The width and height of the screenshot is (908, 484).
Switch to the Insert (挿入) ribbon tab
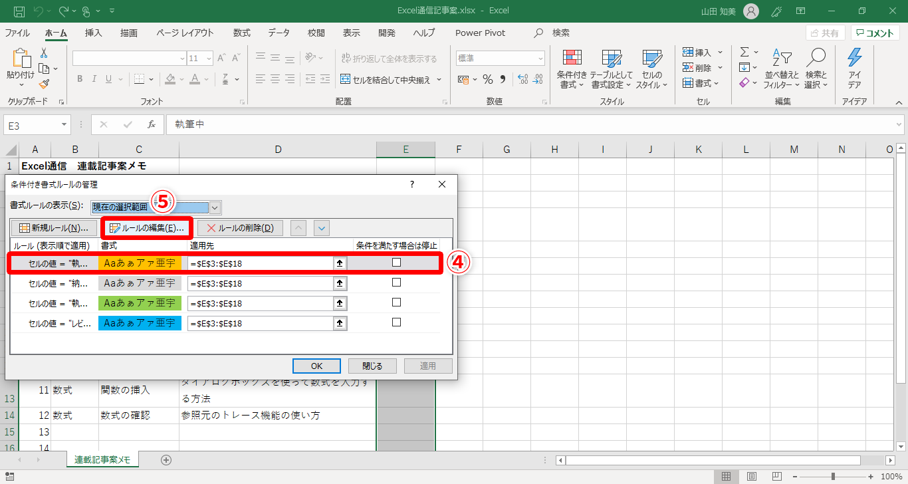point(94,33)
